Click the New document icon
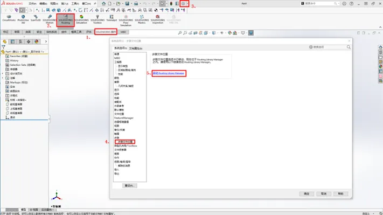 pyautogui.click(x=110, y=4)
